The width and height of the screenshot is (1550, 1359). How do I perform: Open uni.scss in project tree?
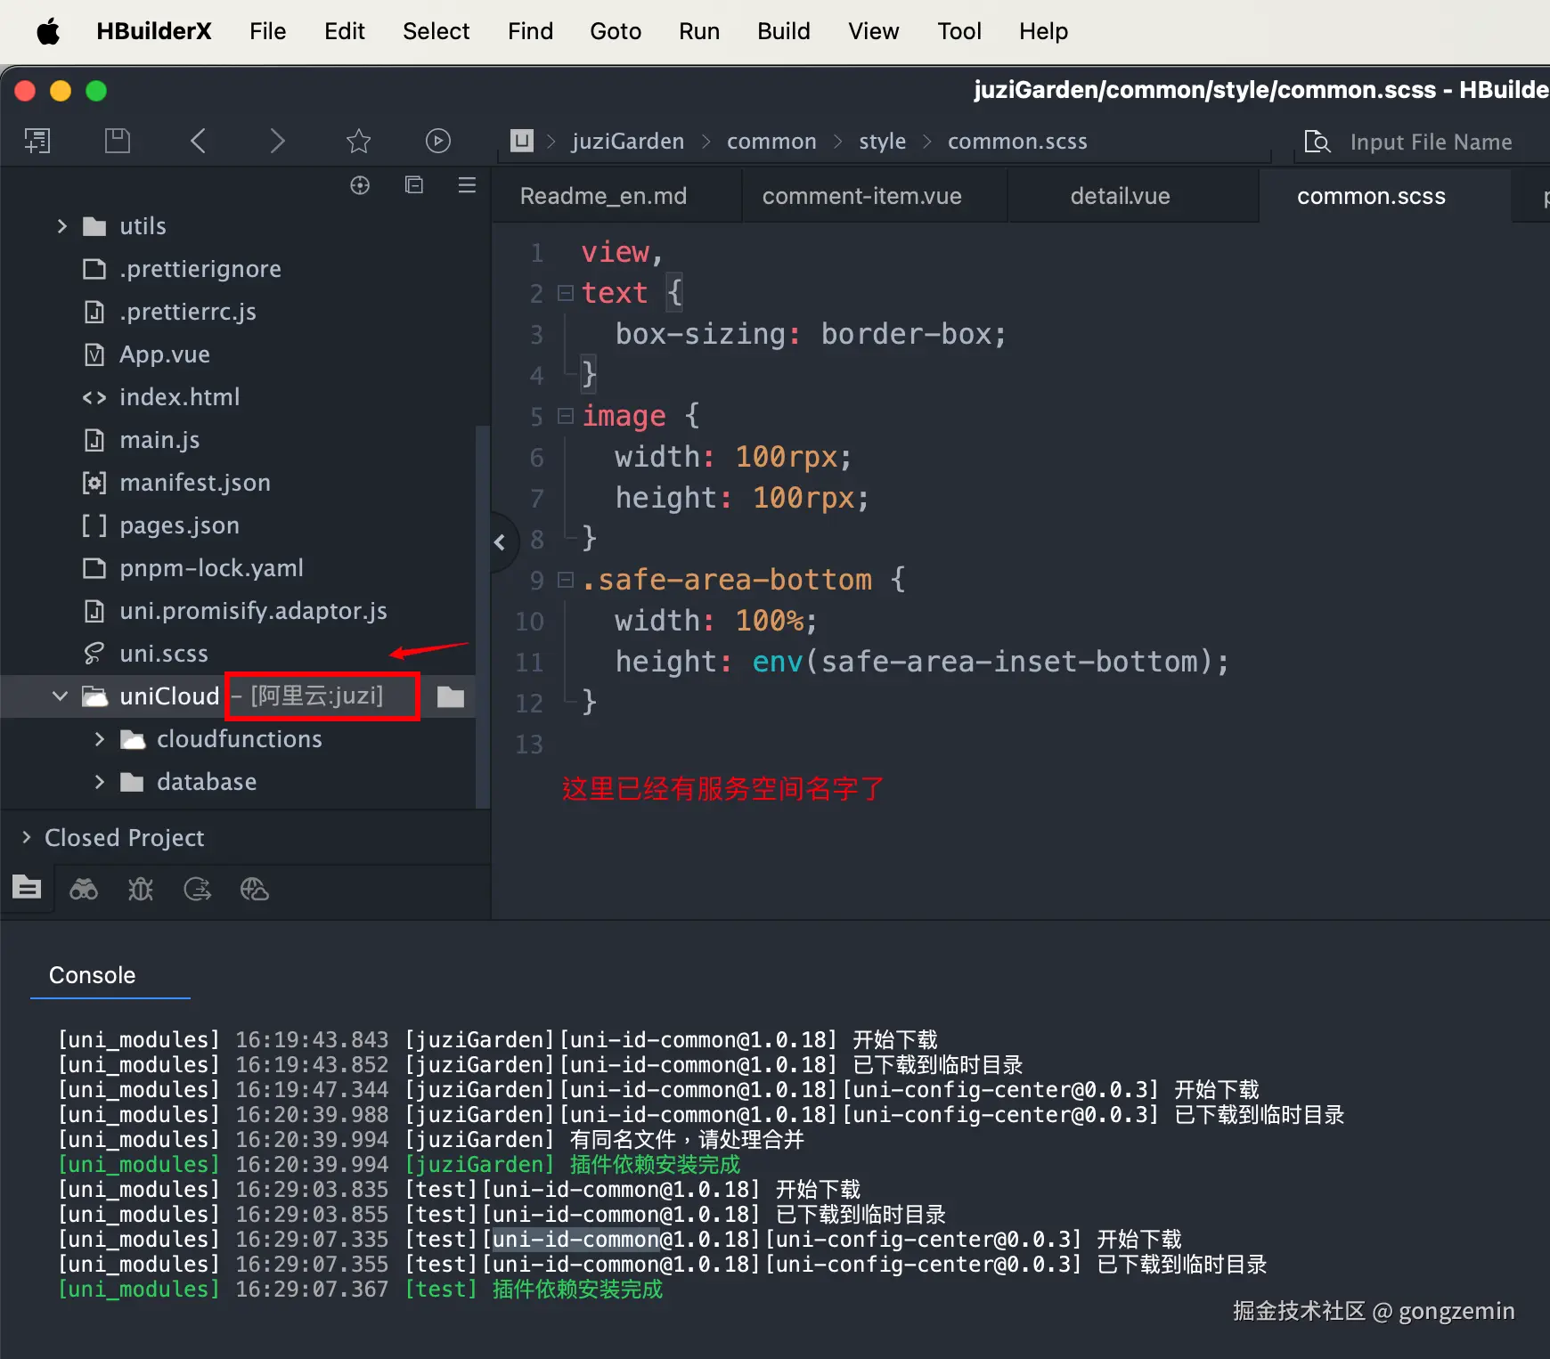164,654
